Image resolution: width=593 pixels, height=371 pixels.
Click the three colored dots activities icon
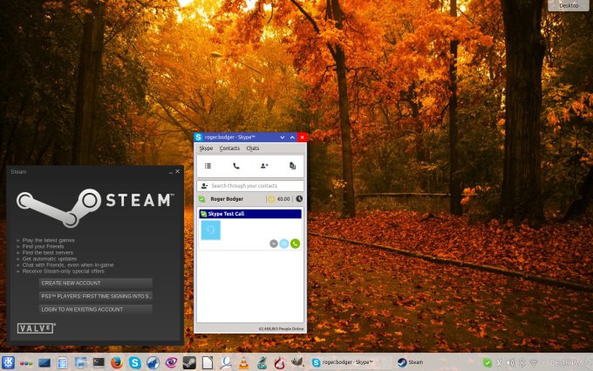pos(26,363)
